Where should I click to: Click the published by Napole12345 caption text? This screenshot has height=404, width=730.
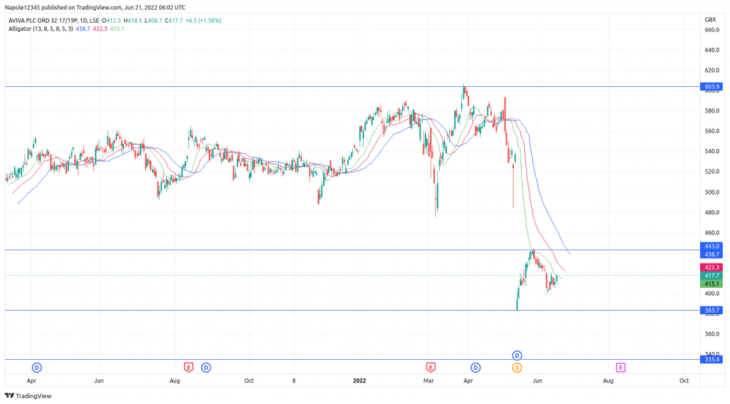[x=95, y=7]
